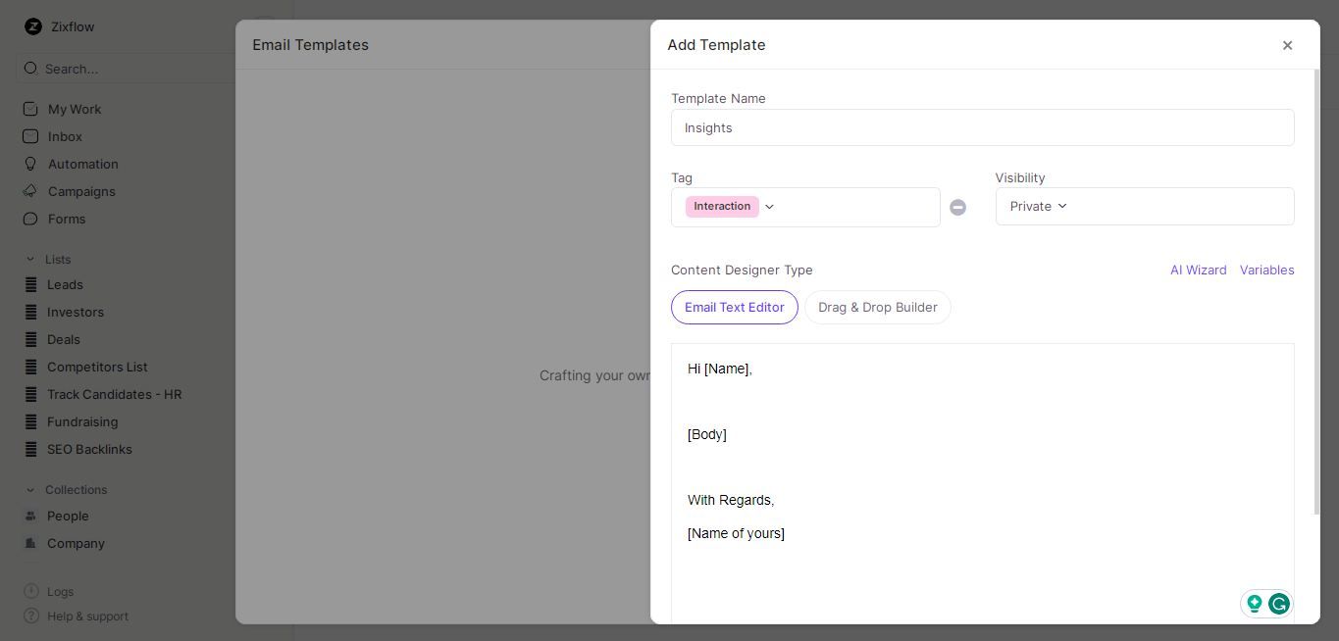Select the Zixflow logo icon
Viewport: 1339px width, 641px height.
[32, 26]
